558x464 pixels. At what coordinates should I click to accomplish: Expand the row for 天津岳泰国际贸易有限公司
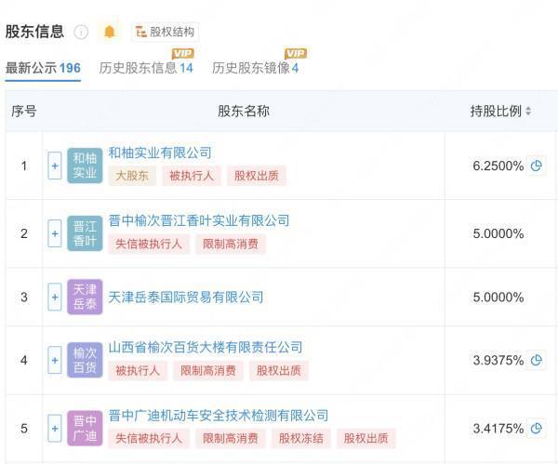pyautogui.click(x=55, y=297)
